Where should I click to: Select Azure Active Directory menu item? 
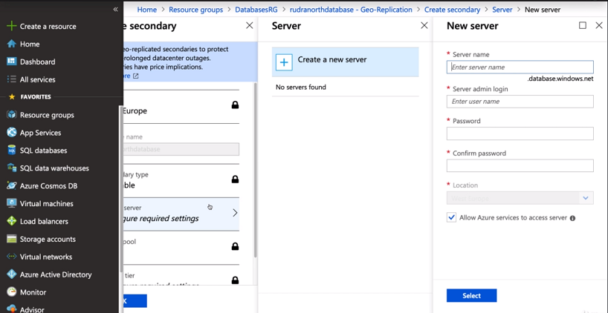tap(56, 274)
